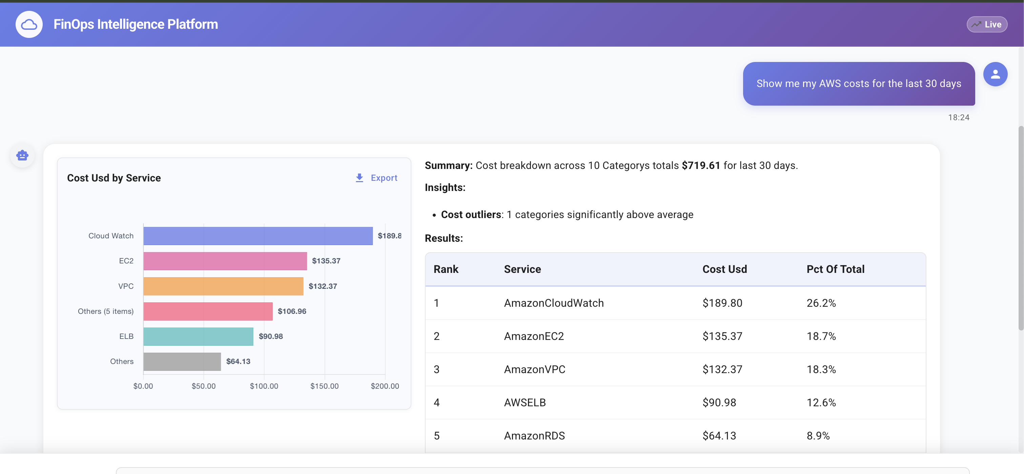Select the user message about AWS costs
This screenshot has width=1024, height=474.
[x=859, y=83]
